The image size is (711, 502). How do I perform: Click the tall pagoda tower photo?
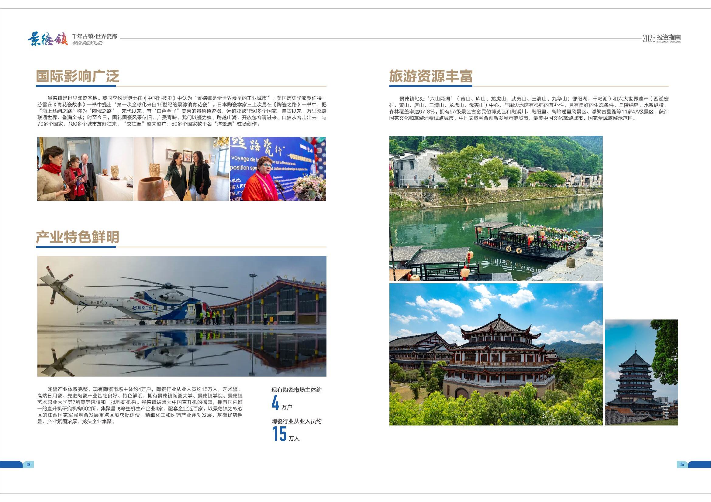point(641,372)
